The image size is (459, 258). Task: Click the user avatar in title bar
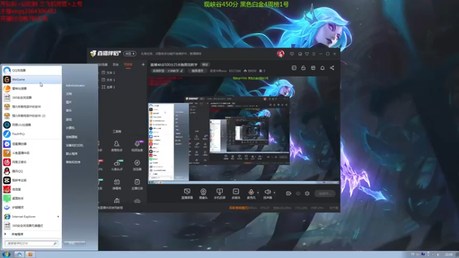click(x=281, y=54)
